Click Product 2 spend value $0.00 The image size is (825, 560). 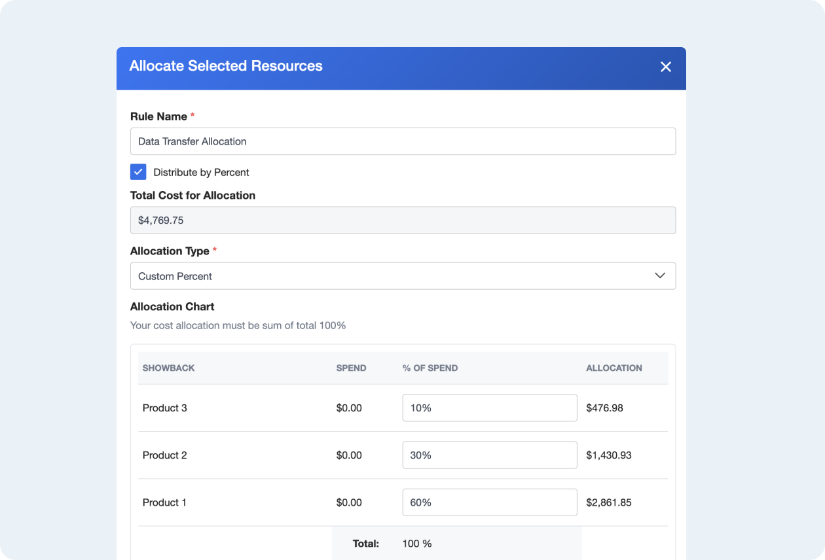click(x=349, y=455)
